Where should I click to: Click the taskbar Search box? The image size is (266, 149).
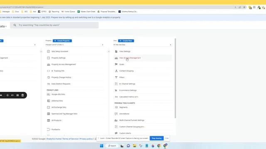[112, 146]
